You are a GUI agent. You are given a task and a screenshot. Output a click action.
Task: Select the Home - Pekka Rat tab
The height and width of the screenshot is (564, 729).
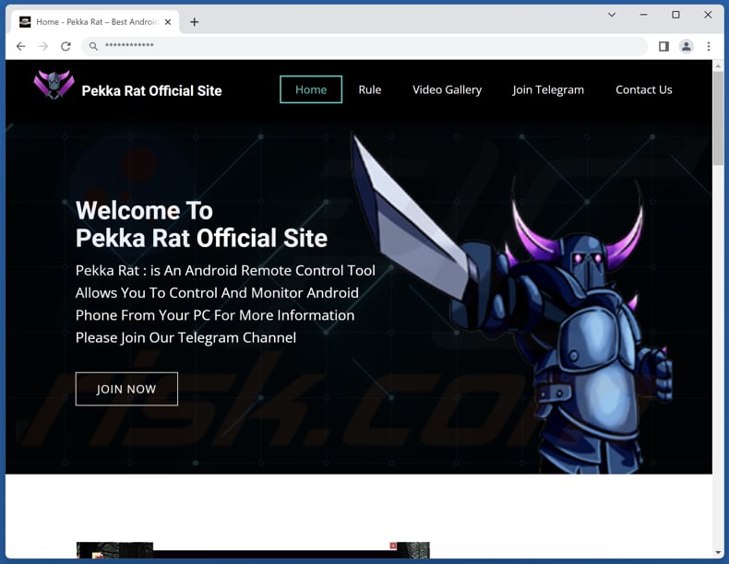coord(95,22)
